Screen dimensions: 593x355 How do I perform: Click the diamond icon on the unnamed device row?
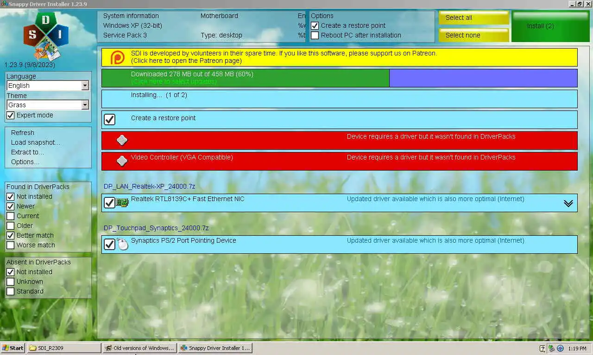pyautogui.click(x=122, y=140)
